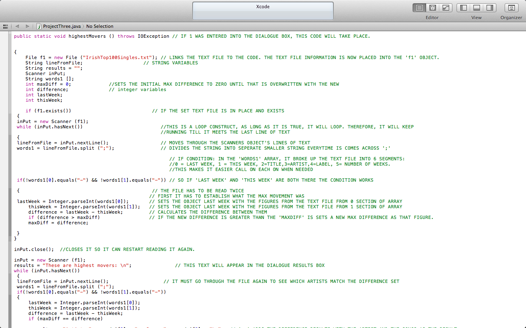Place cursor on inPut.close() line
526x328 pixels.
pyautogui.click(x=34, y=249)
